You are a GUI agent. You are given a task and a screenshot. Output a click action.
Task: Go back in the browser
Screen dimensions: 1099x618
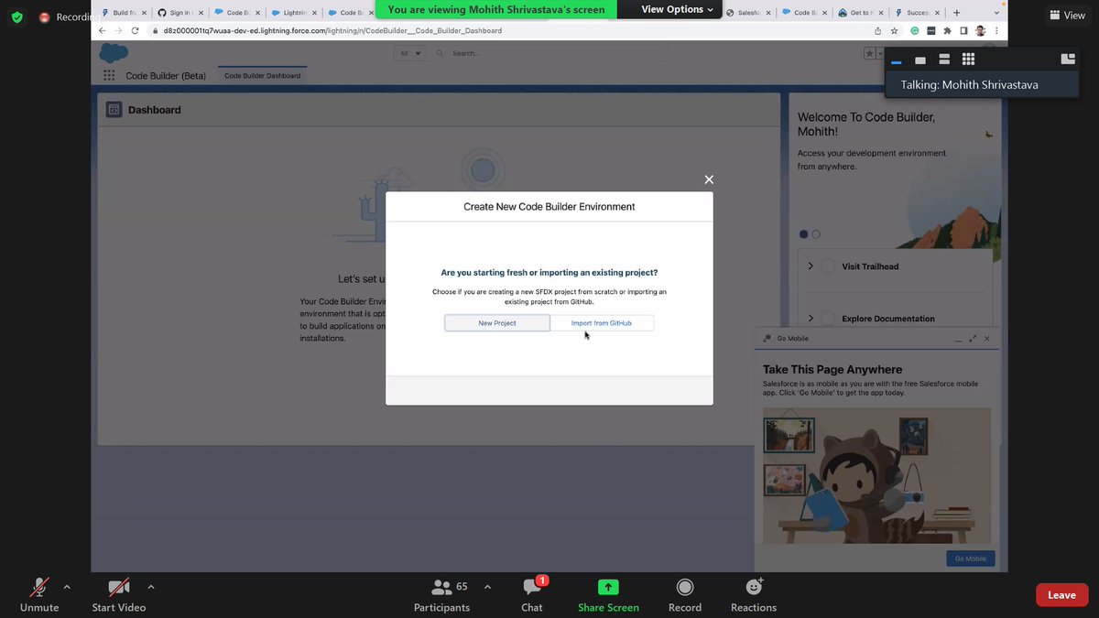[x=103, y=30]
